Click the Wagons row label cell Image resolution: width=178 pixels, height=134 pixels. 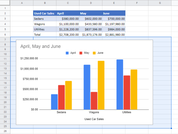click(45, 24)
